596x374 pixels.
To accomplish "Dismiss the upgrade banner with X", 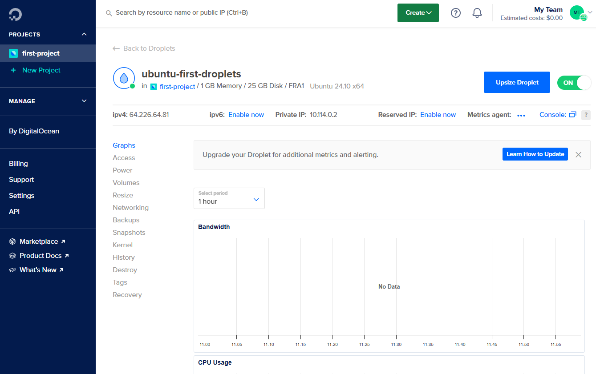I will 578,155.
